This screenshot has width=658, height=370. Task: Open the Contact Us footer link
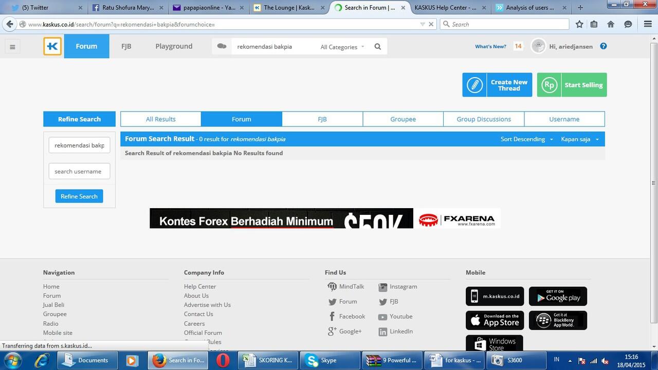(198, 314)
